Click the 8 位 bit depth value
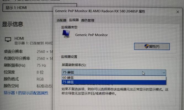Screen dimensions: 184x110 (x=40, y=72)
